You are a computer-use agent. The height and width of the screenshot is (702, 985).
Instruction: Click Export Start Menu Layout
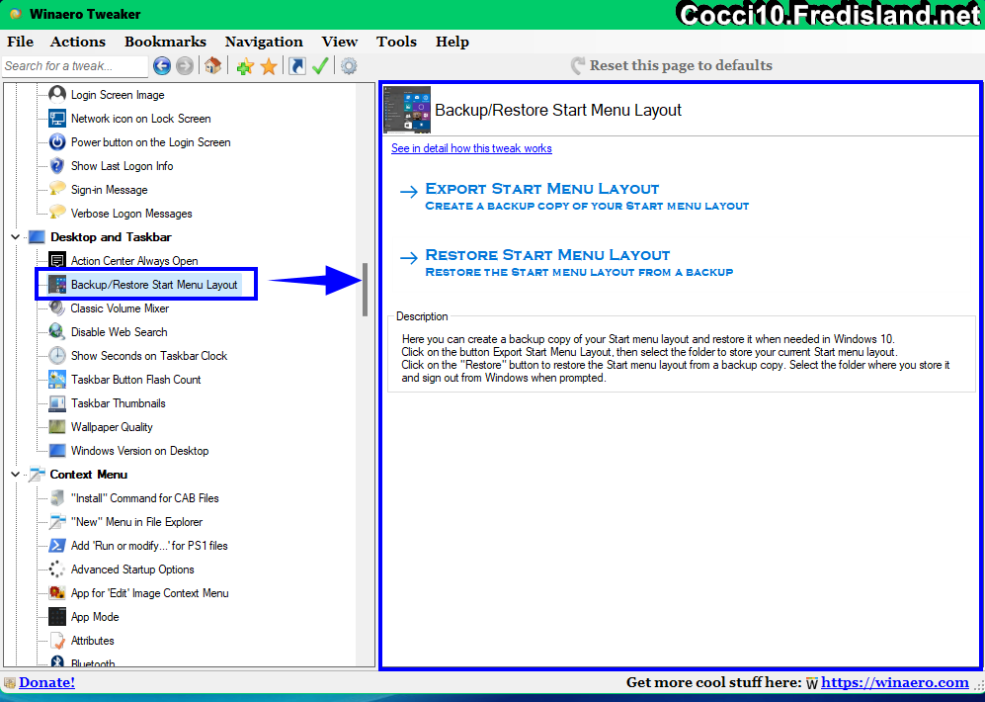tap(574, 196)
